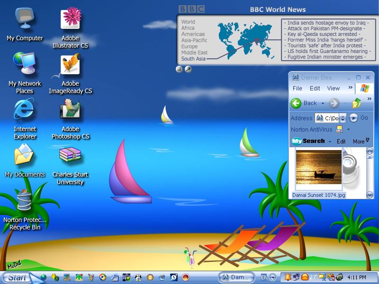Expand the MySearch dropdown arrow
Viewport: 379px width, 284px height.
point(330,142)
